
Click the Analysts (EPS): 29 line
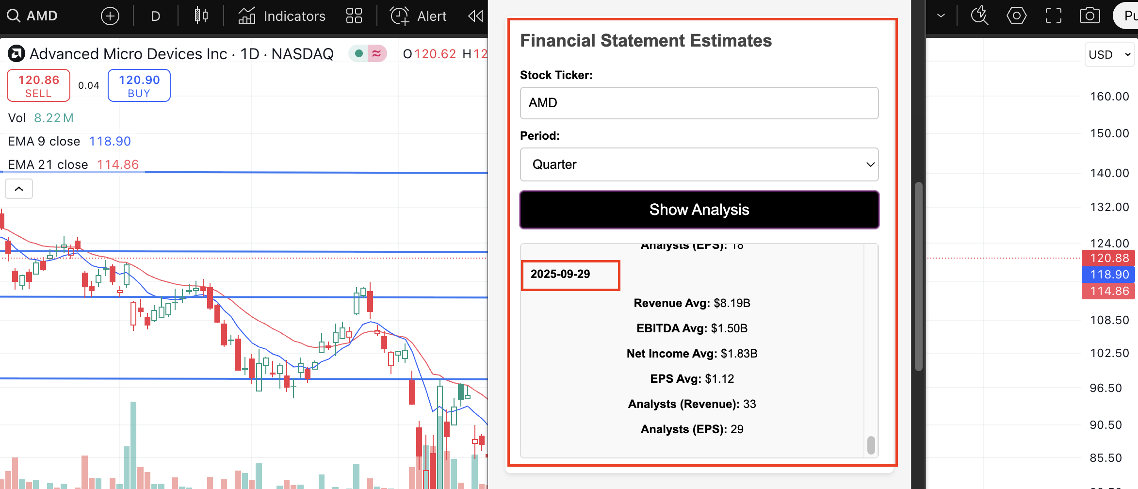692,429
